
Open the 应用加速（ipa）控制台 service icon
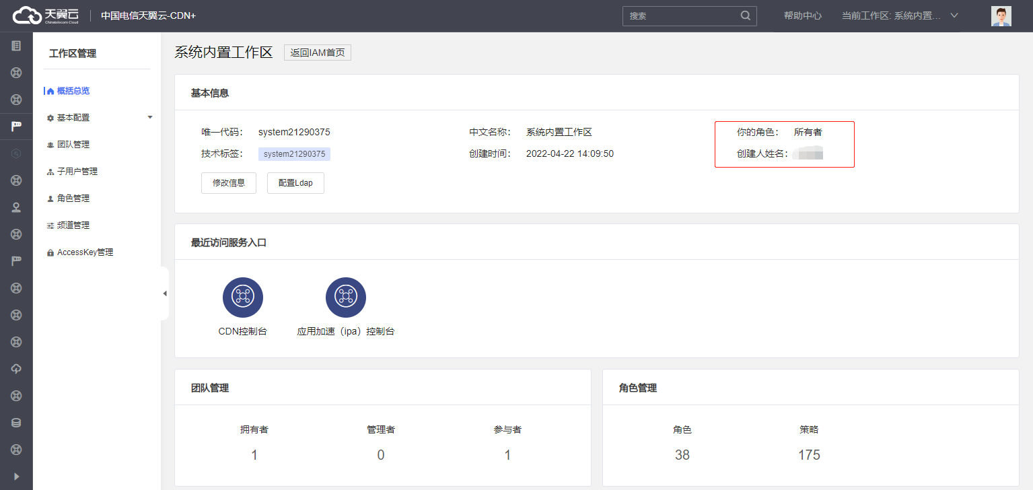345,297
